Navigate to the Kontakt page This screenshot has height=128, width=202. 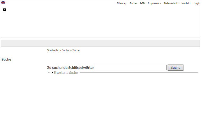(x=186, y=3)
